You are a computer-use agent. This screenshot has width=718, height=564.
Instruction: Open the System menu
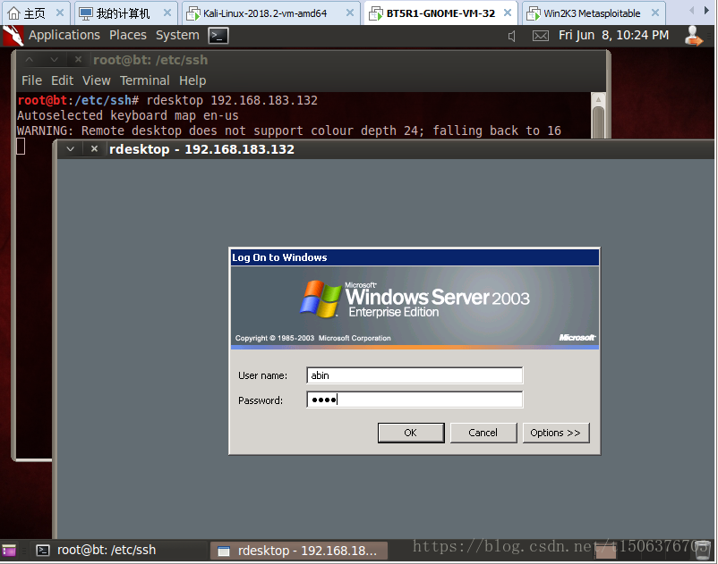[x=177, y=35]
